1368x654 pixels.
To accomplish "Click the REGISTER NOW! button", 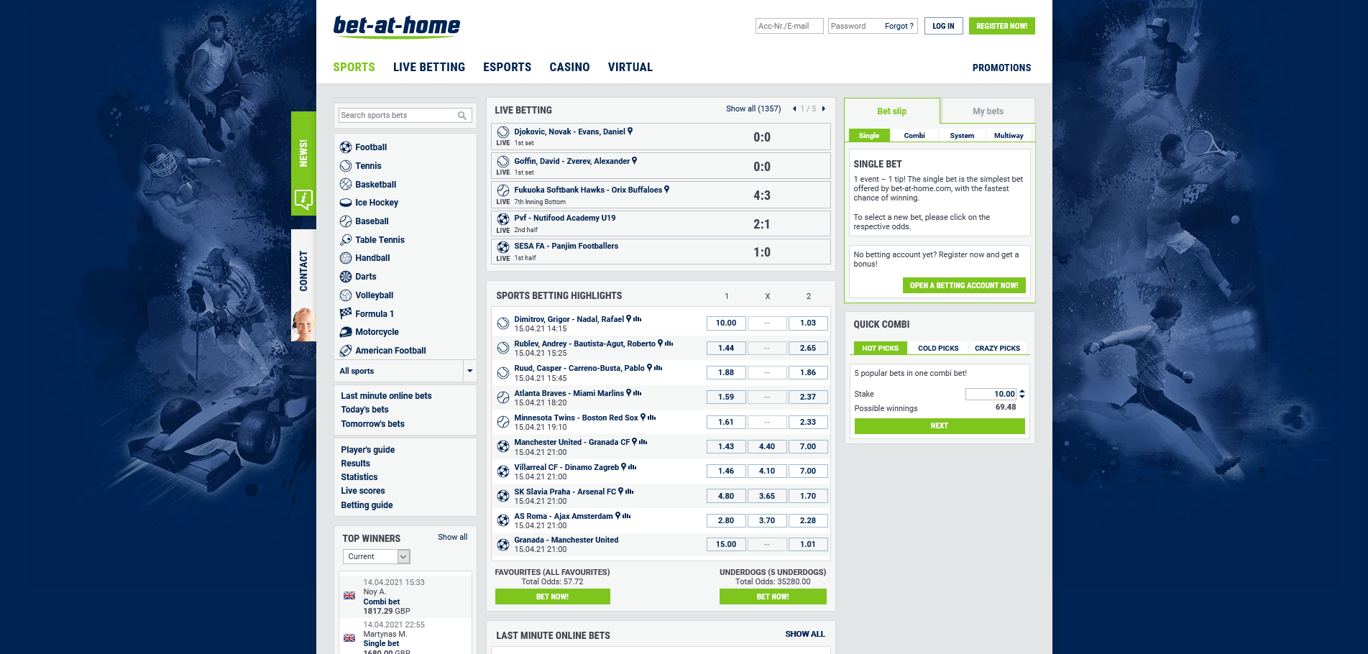I will 1002,27.
